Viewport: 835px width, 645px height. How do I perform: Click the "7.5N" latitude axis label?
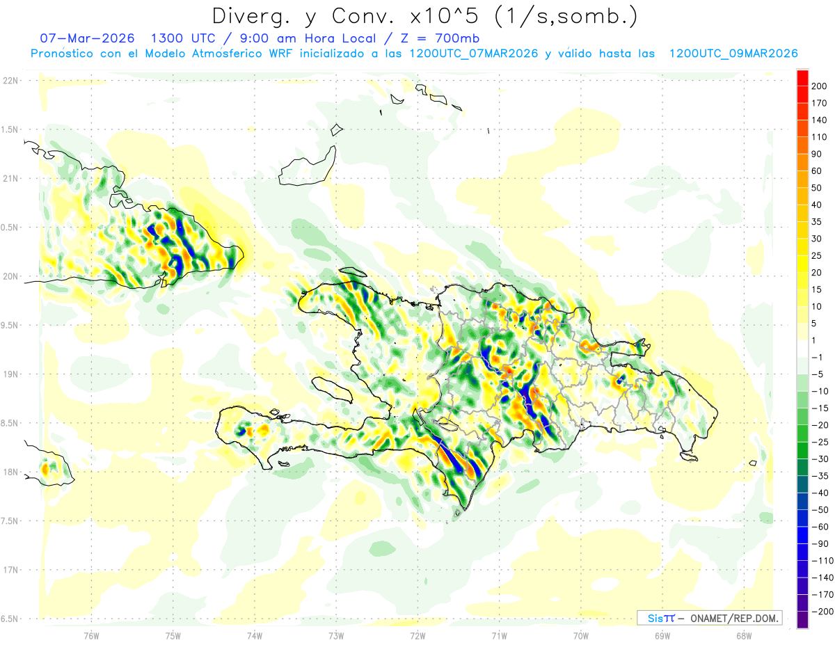pos(10,521)
